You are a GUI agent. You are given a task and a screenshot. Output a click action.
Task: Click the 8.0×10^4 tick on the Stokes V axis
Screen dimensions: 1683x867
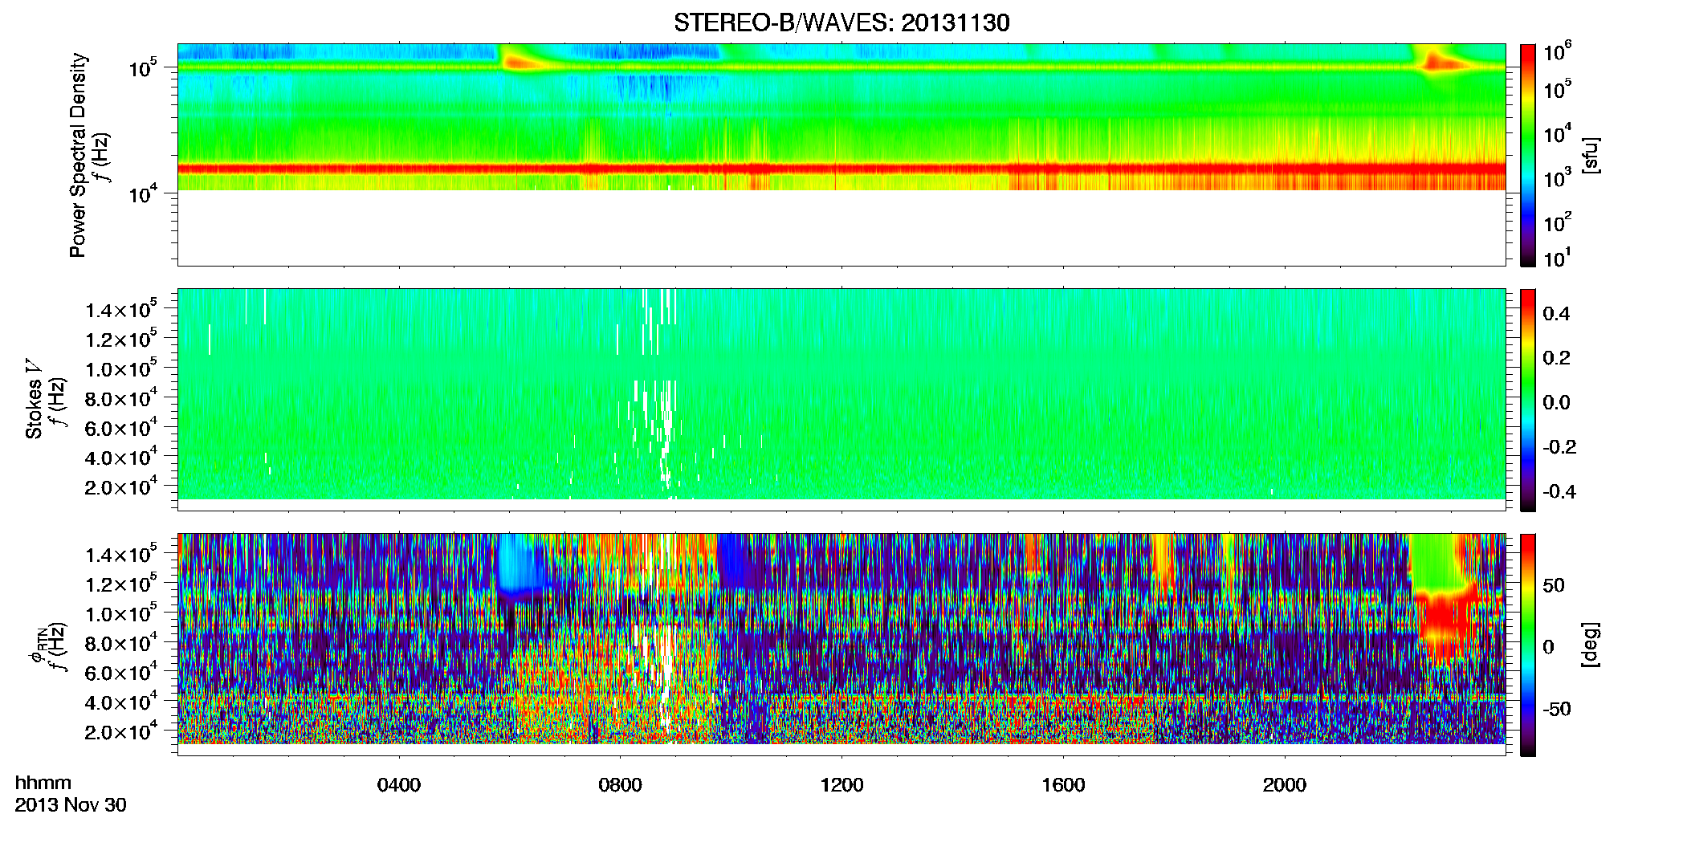pos(121,398)
